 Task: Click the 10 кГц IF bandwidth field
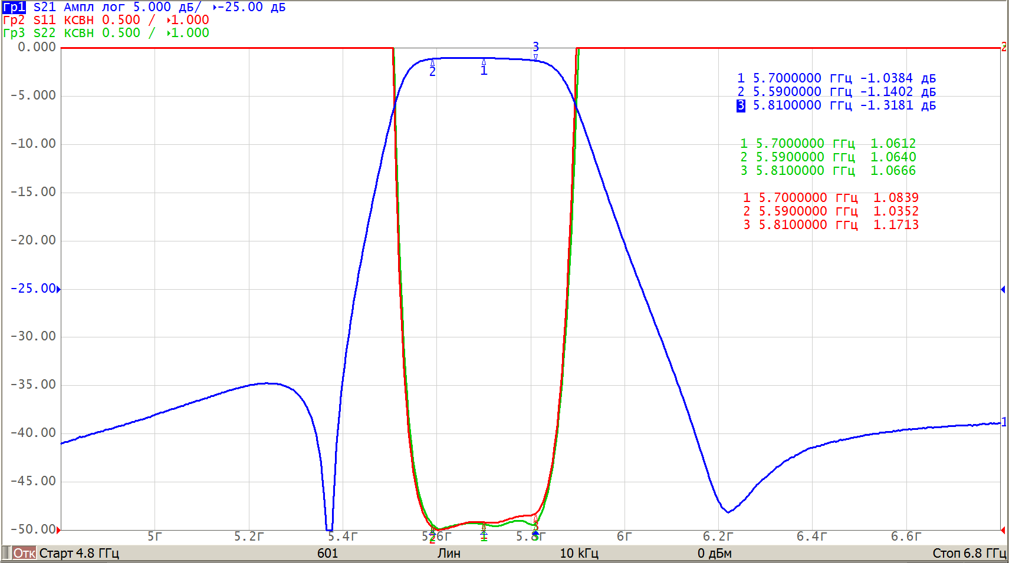(579, 554)
